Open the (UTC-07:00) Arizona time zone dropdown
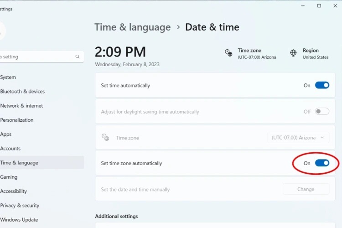Screen dimensions: 342x228 pyautogui.click(x=298, y=137)
